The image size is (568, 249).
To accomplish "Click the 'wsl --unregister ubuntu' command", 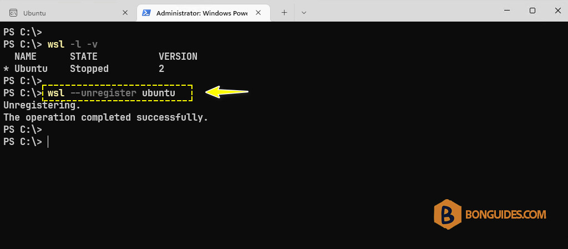I will click(111, 94).
